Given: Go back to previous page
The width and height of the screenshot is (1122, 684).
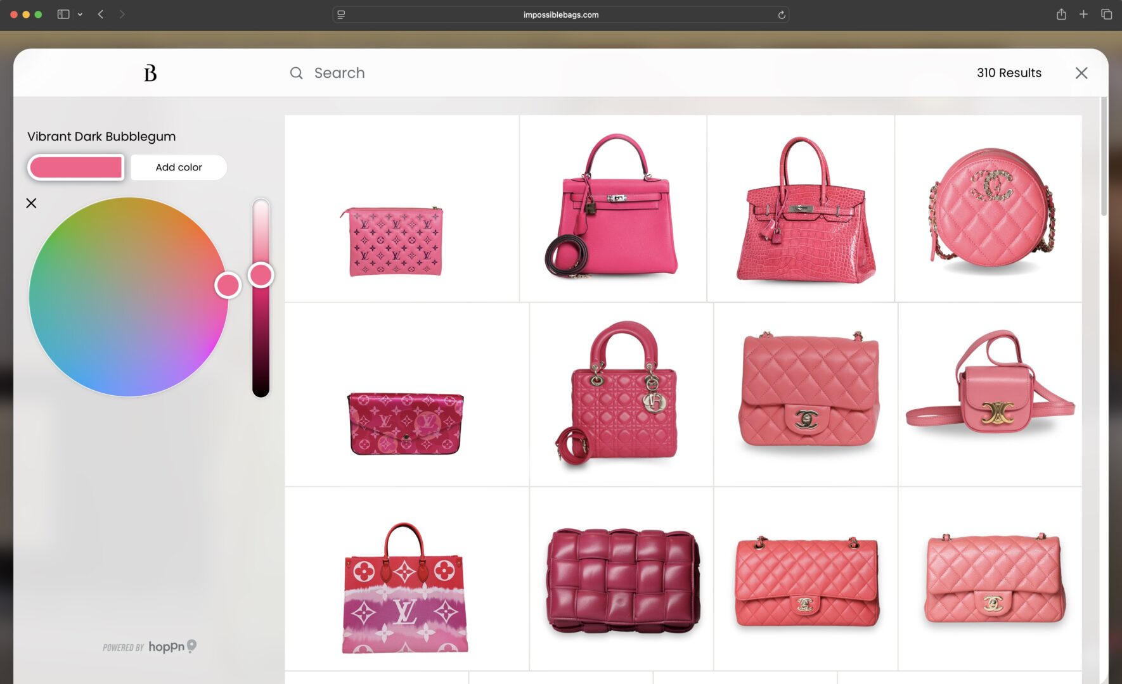Looking at the screenshot, I should tap(101, 14).
